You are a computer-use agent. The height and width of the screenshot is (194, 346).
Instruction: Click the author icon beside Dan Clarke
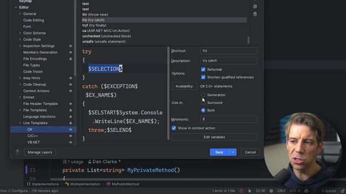point(90,162)
